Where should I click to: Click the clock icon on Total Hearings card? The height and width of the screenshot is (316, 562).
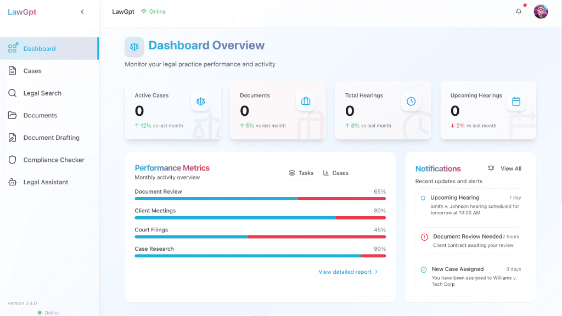tap(411, 101)
